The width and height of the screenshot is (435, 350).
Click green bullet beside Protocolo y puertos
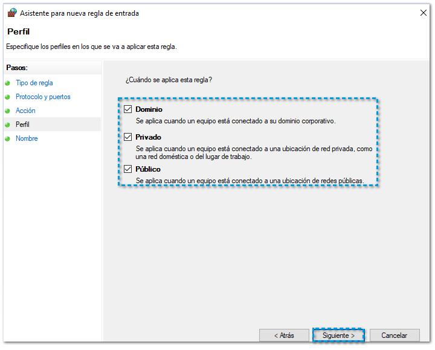(x=7, y=97)
